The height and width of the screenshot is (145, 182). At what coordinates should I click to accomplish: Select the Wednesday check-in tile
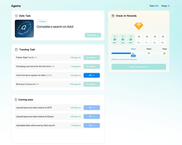click(x=131, y=39)
